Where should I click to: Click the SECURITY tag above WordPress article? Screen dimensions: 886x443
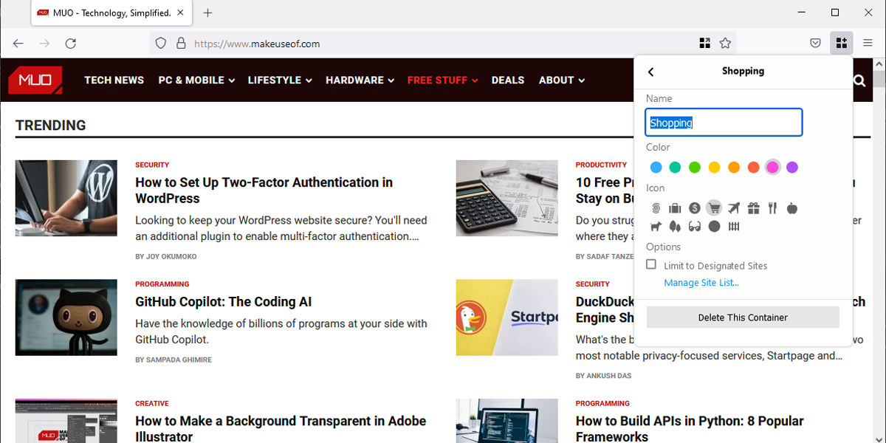152,165
